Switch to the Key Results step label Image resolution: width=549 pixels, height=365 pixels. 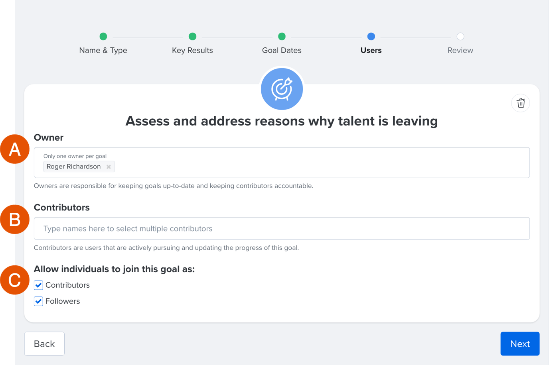[x=192, y=51]
